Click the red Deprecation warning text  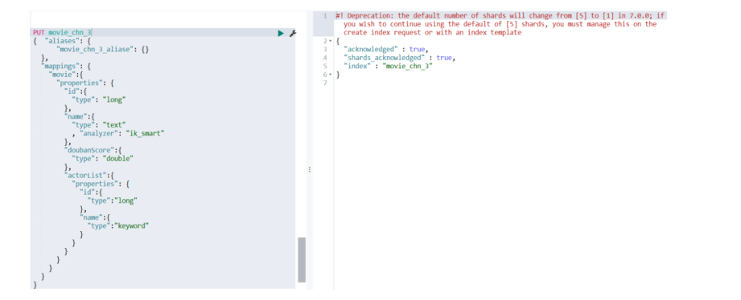pyautogui.click(x=500, y=24)
